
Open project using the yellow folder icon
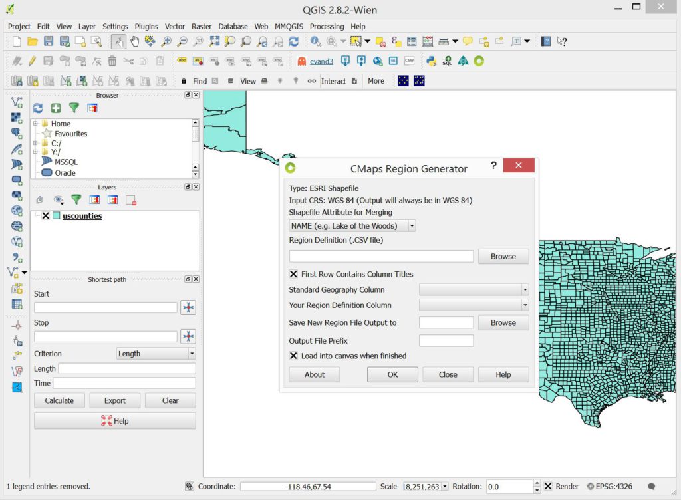(32, 41)
